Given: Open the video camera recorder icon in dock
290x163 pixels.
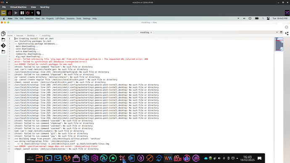Looking at the screenshot, I should (177, 158).
